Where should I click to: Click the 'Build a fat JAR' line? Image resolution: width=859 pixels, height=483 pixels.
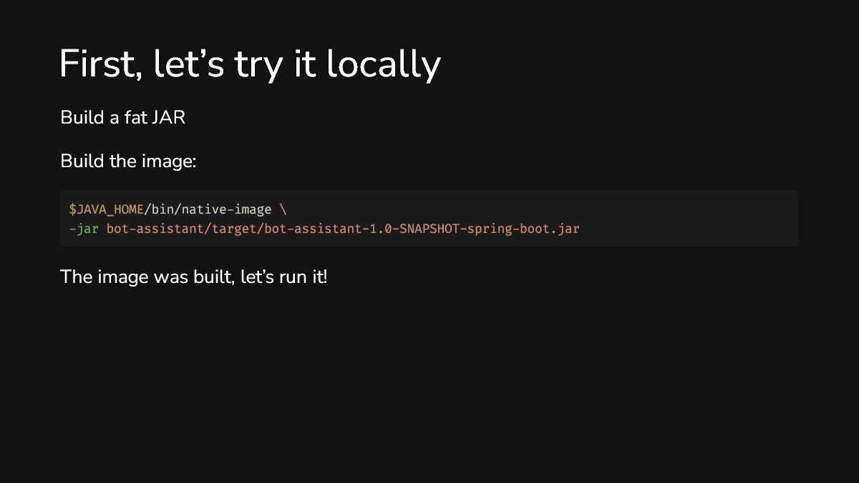pyautogui.click(x=123, y=117)
